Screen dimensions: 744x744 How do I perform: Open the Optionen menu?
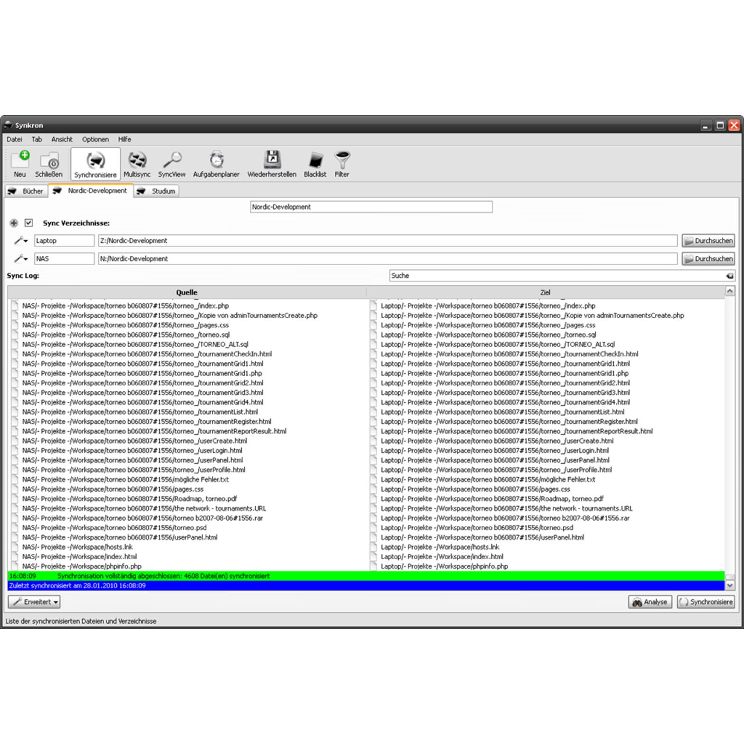click(95, 139)
